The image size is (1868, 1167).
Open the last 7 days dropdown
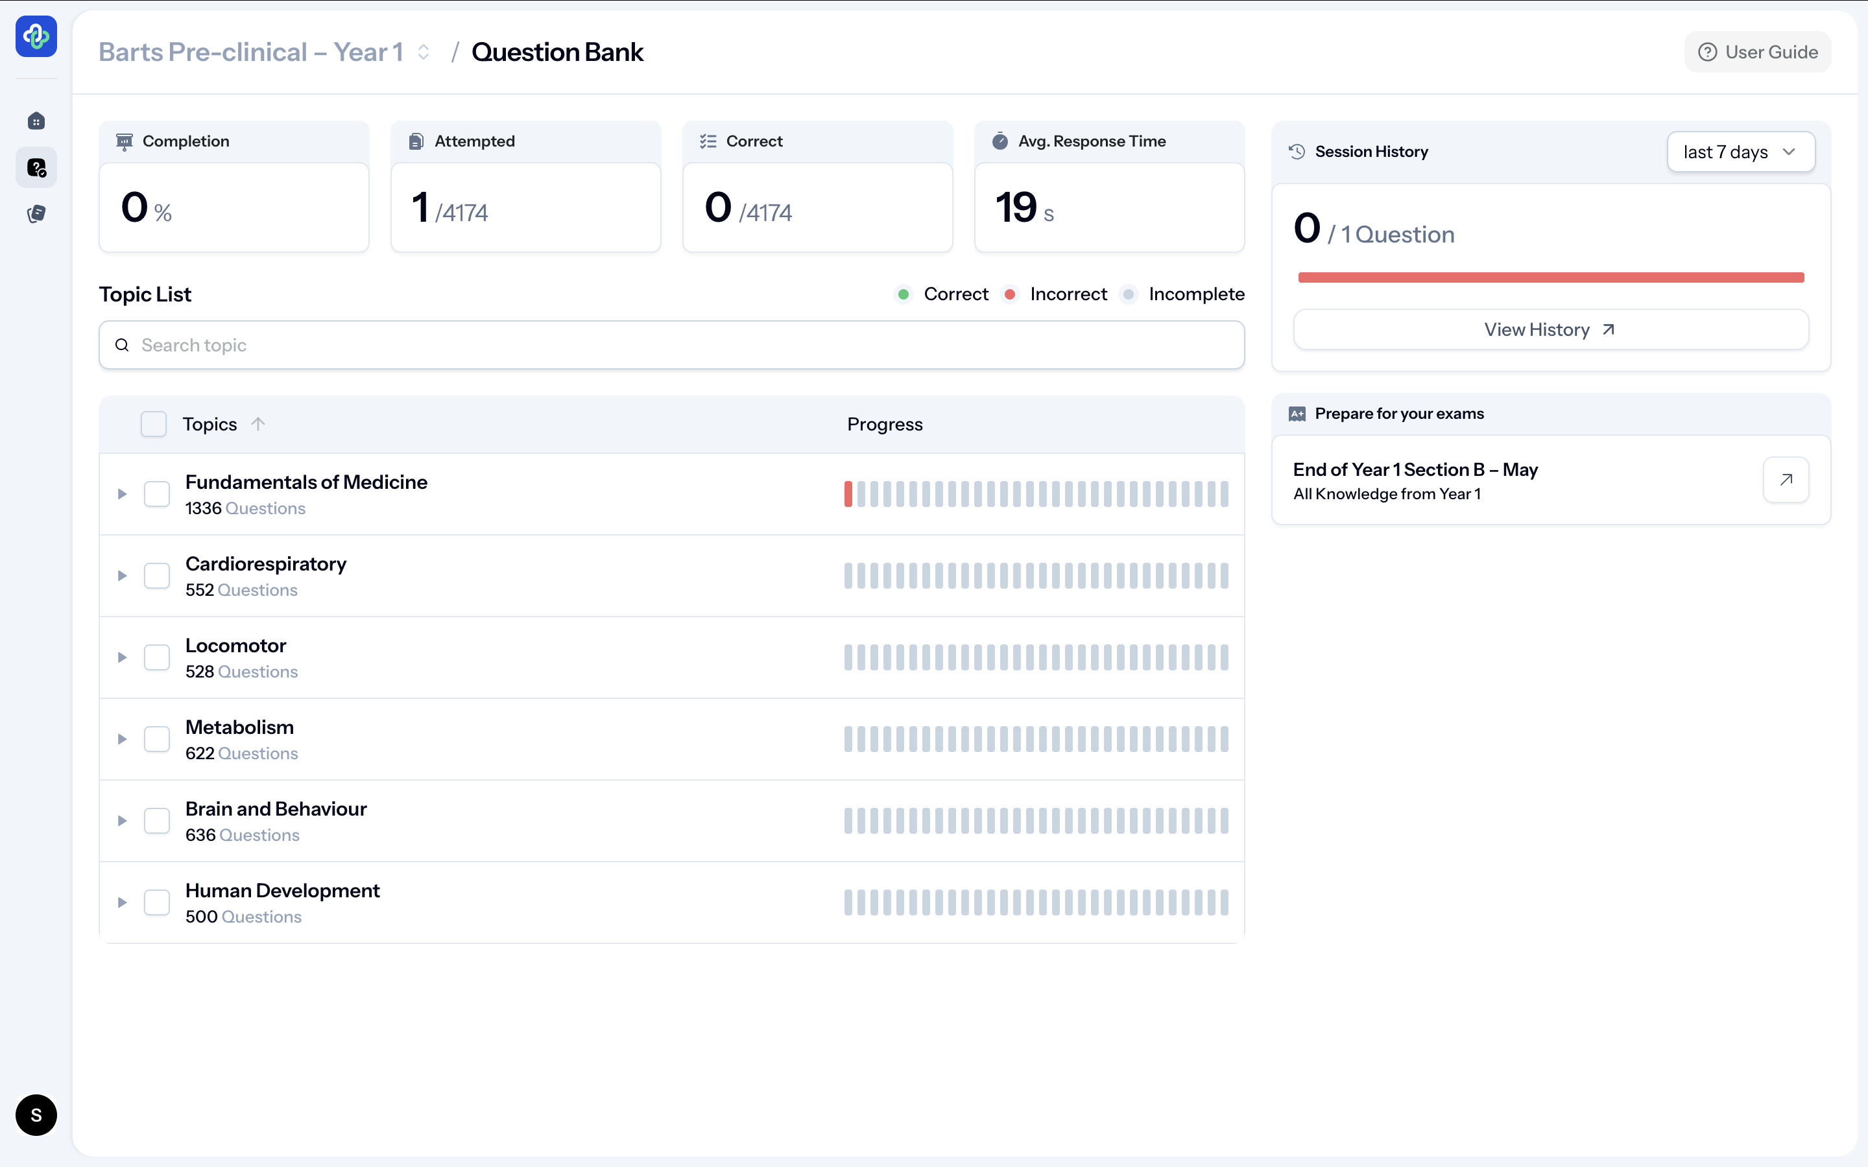[x=1740, y=152]
